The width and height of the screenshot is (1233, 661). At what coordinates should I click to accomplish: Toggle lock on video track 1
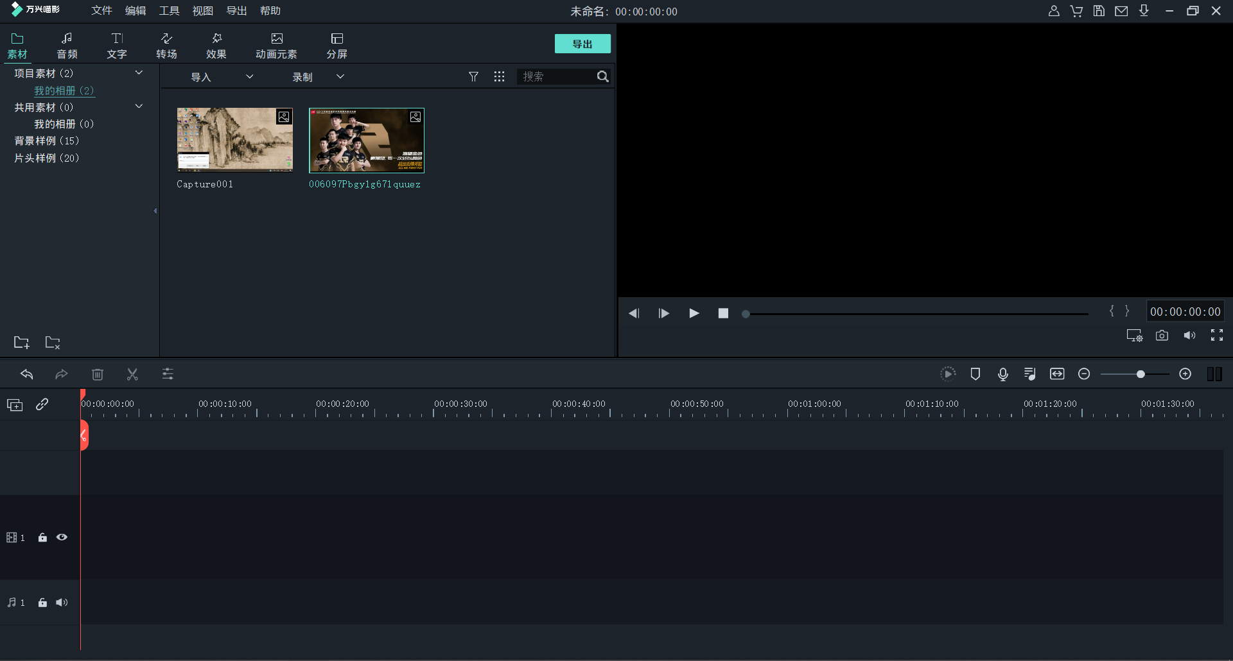click(42, 538)
